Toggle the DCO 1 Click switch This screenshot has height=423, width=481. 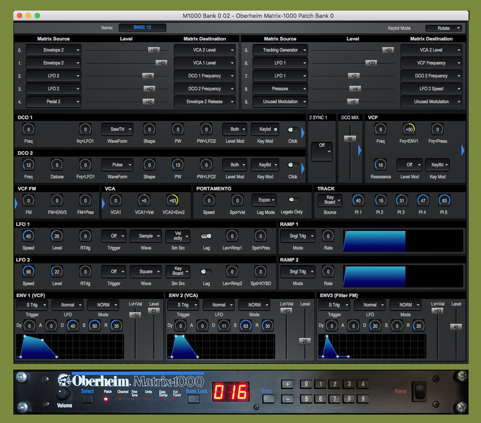pyautogui.click(x=293, y=129)
